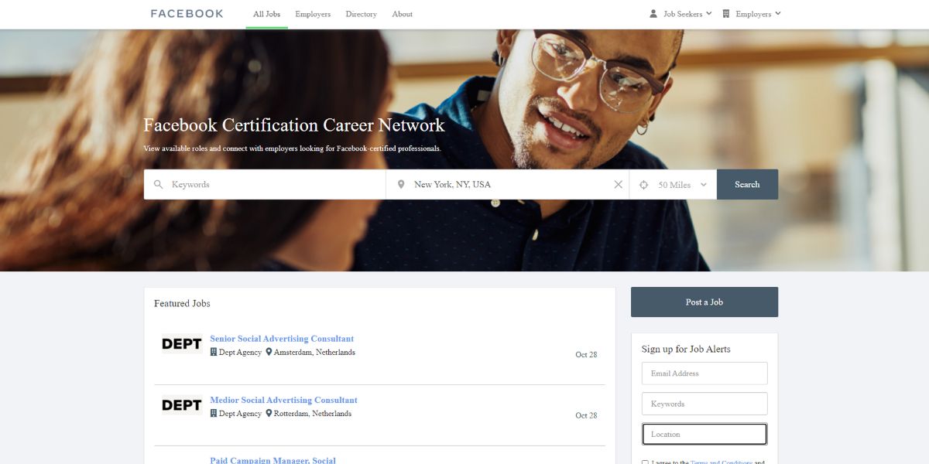Click the Oct 28 date of Senior job
The image size is (929, 464).
(586, 355)
